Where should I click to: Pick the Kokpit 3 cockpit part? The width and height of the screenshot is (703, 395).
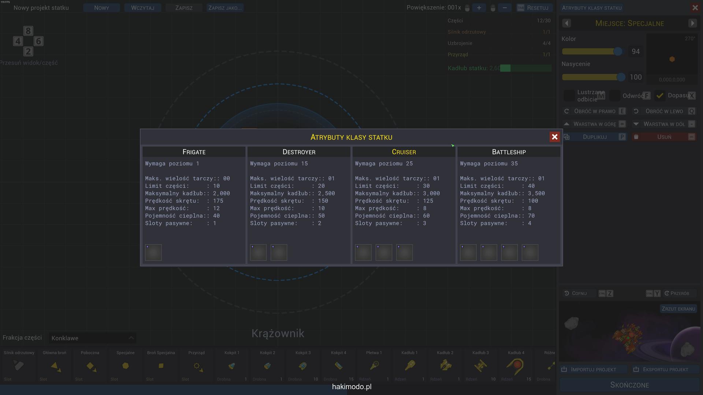point(302,366)
